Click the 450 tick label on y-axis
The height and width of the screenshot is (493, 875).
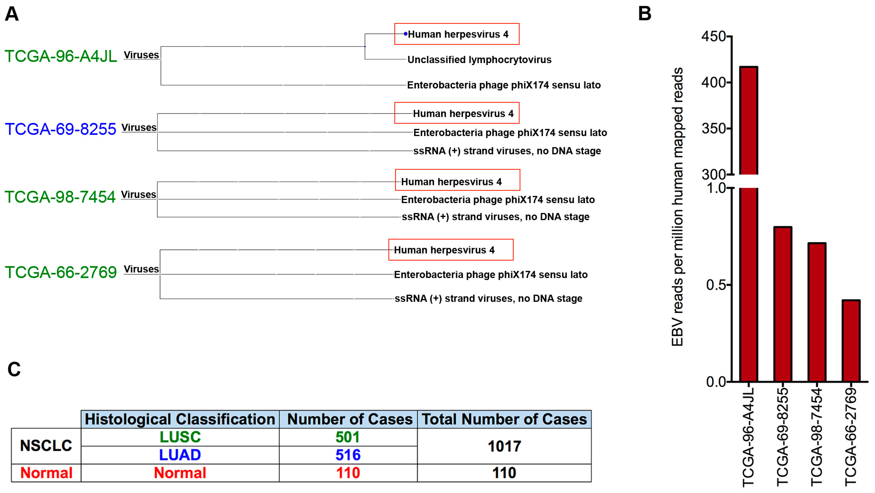click(714, 36)
